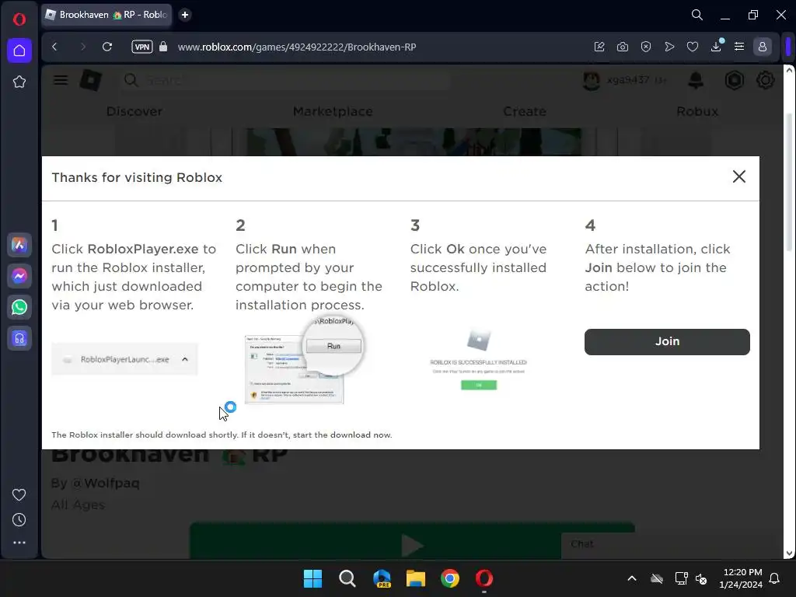
Task: Launch File Explorer from taskbar
Action: point(415,578)
